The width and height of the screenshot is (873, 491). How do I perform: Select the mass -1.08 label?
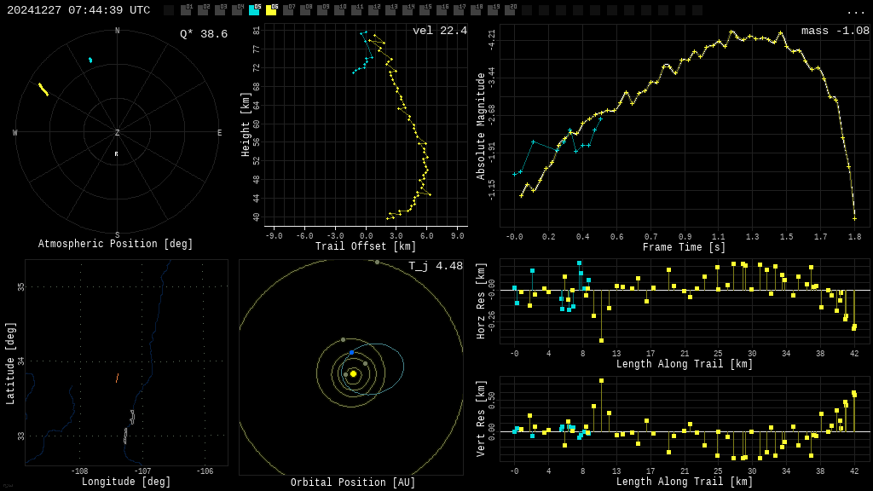835,32
